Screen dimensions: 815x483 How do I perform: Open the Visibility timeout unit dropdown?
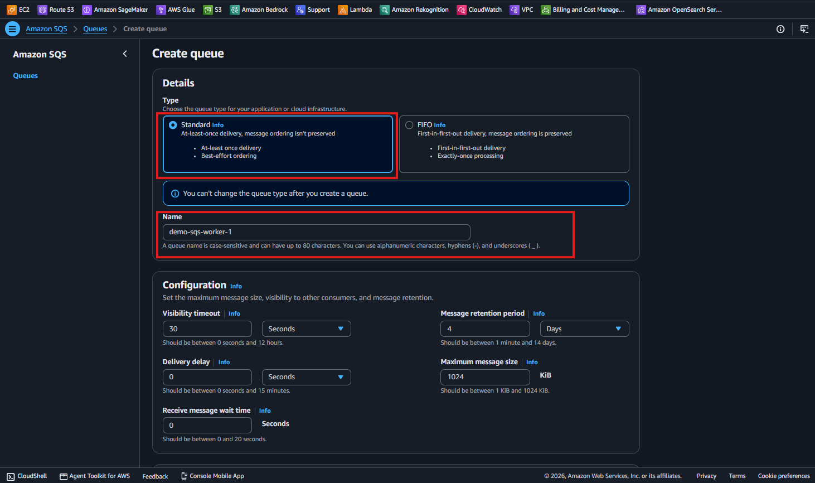[x=307, y=329]
